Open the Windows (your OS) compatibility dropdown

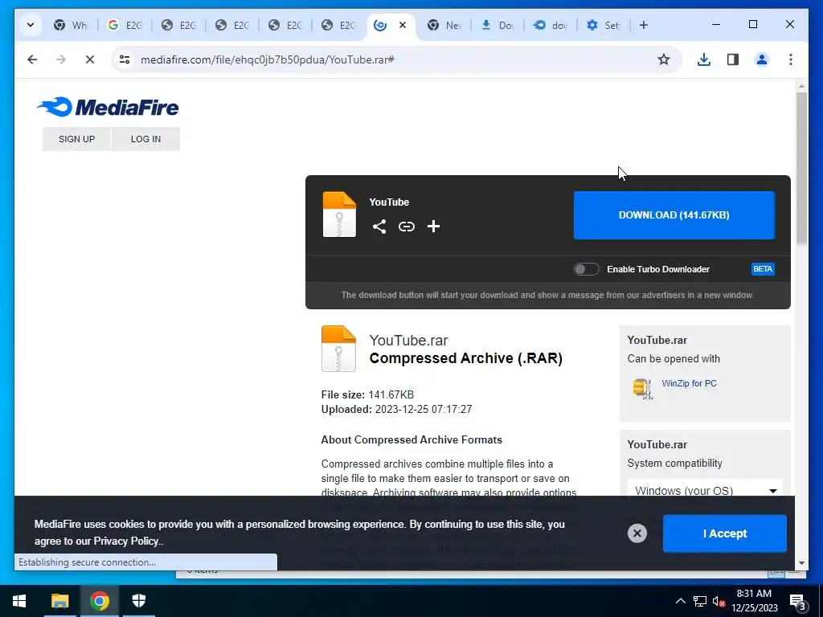705,491
